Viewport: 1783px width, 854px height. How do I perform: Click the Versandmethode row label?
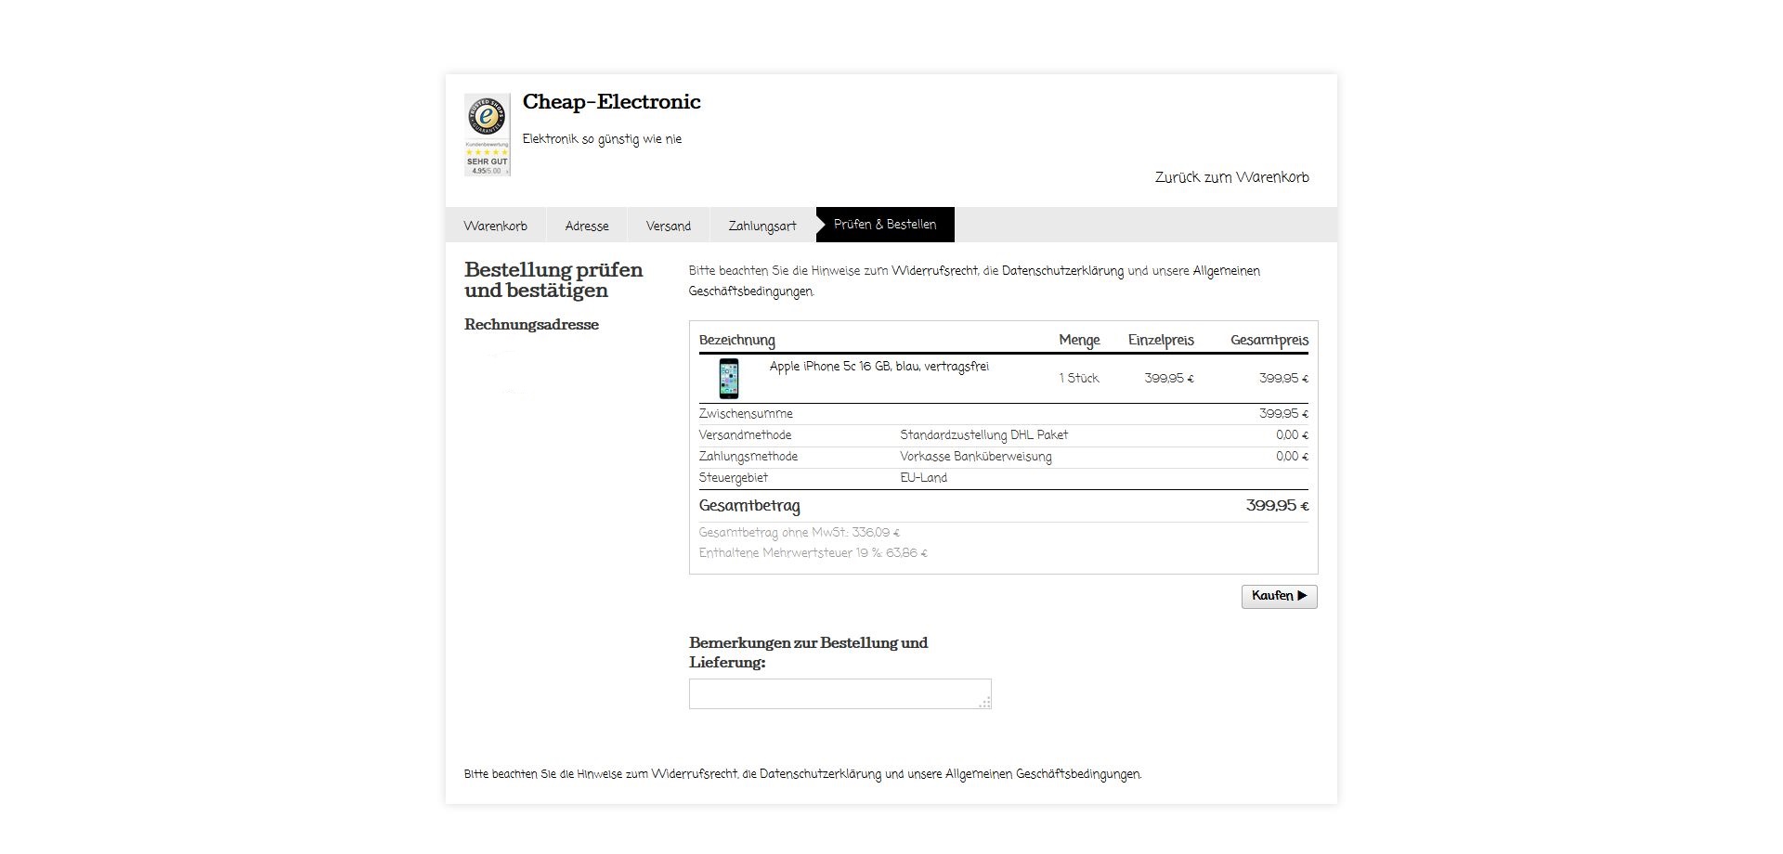[x=745, y=435]
